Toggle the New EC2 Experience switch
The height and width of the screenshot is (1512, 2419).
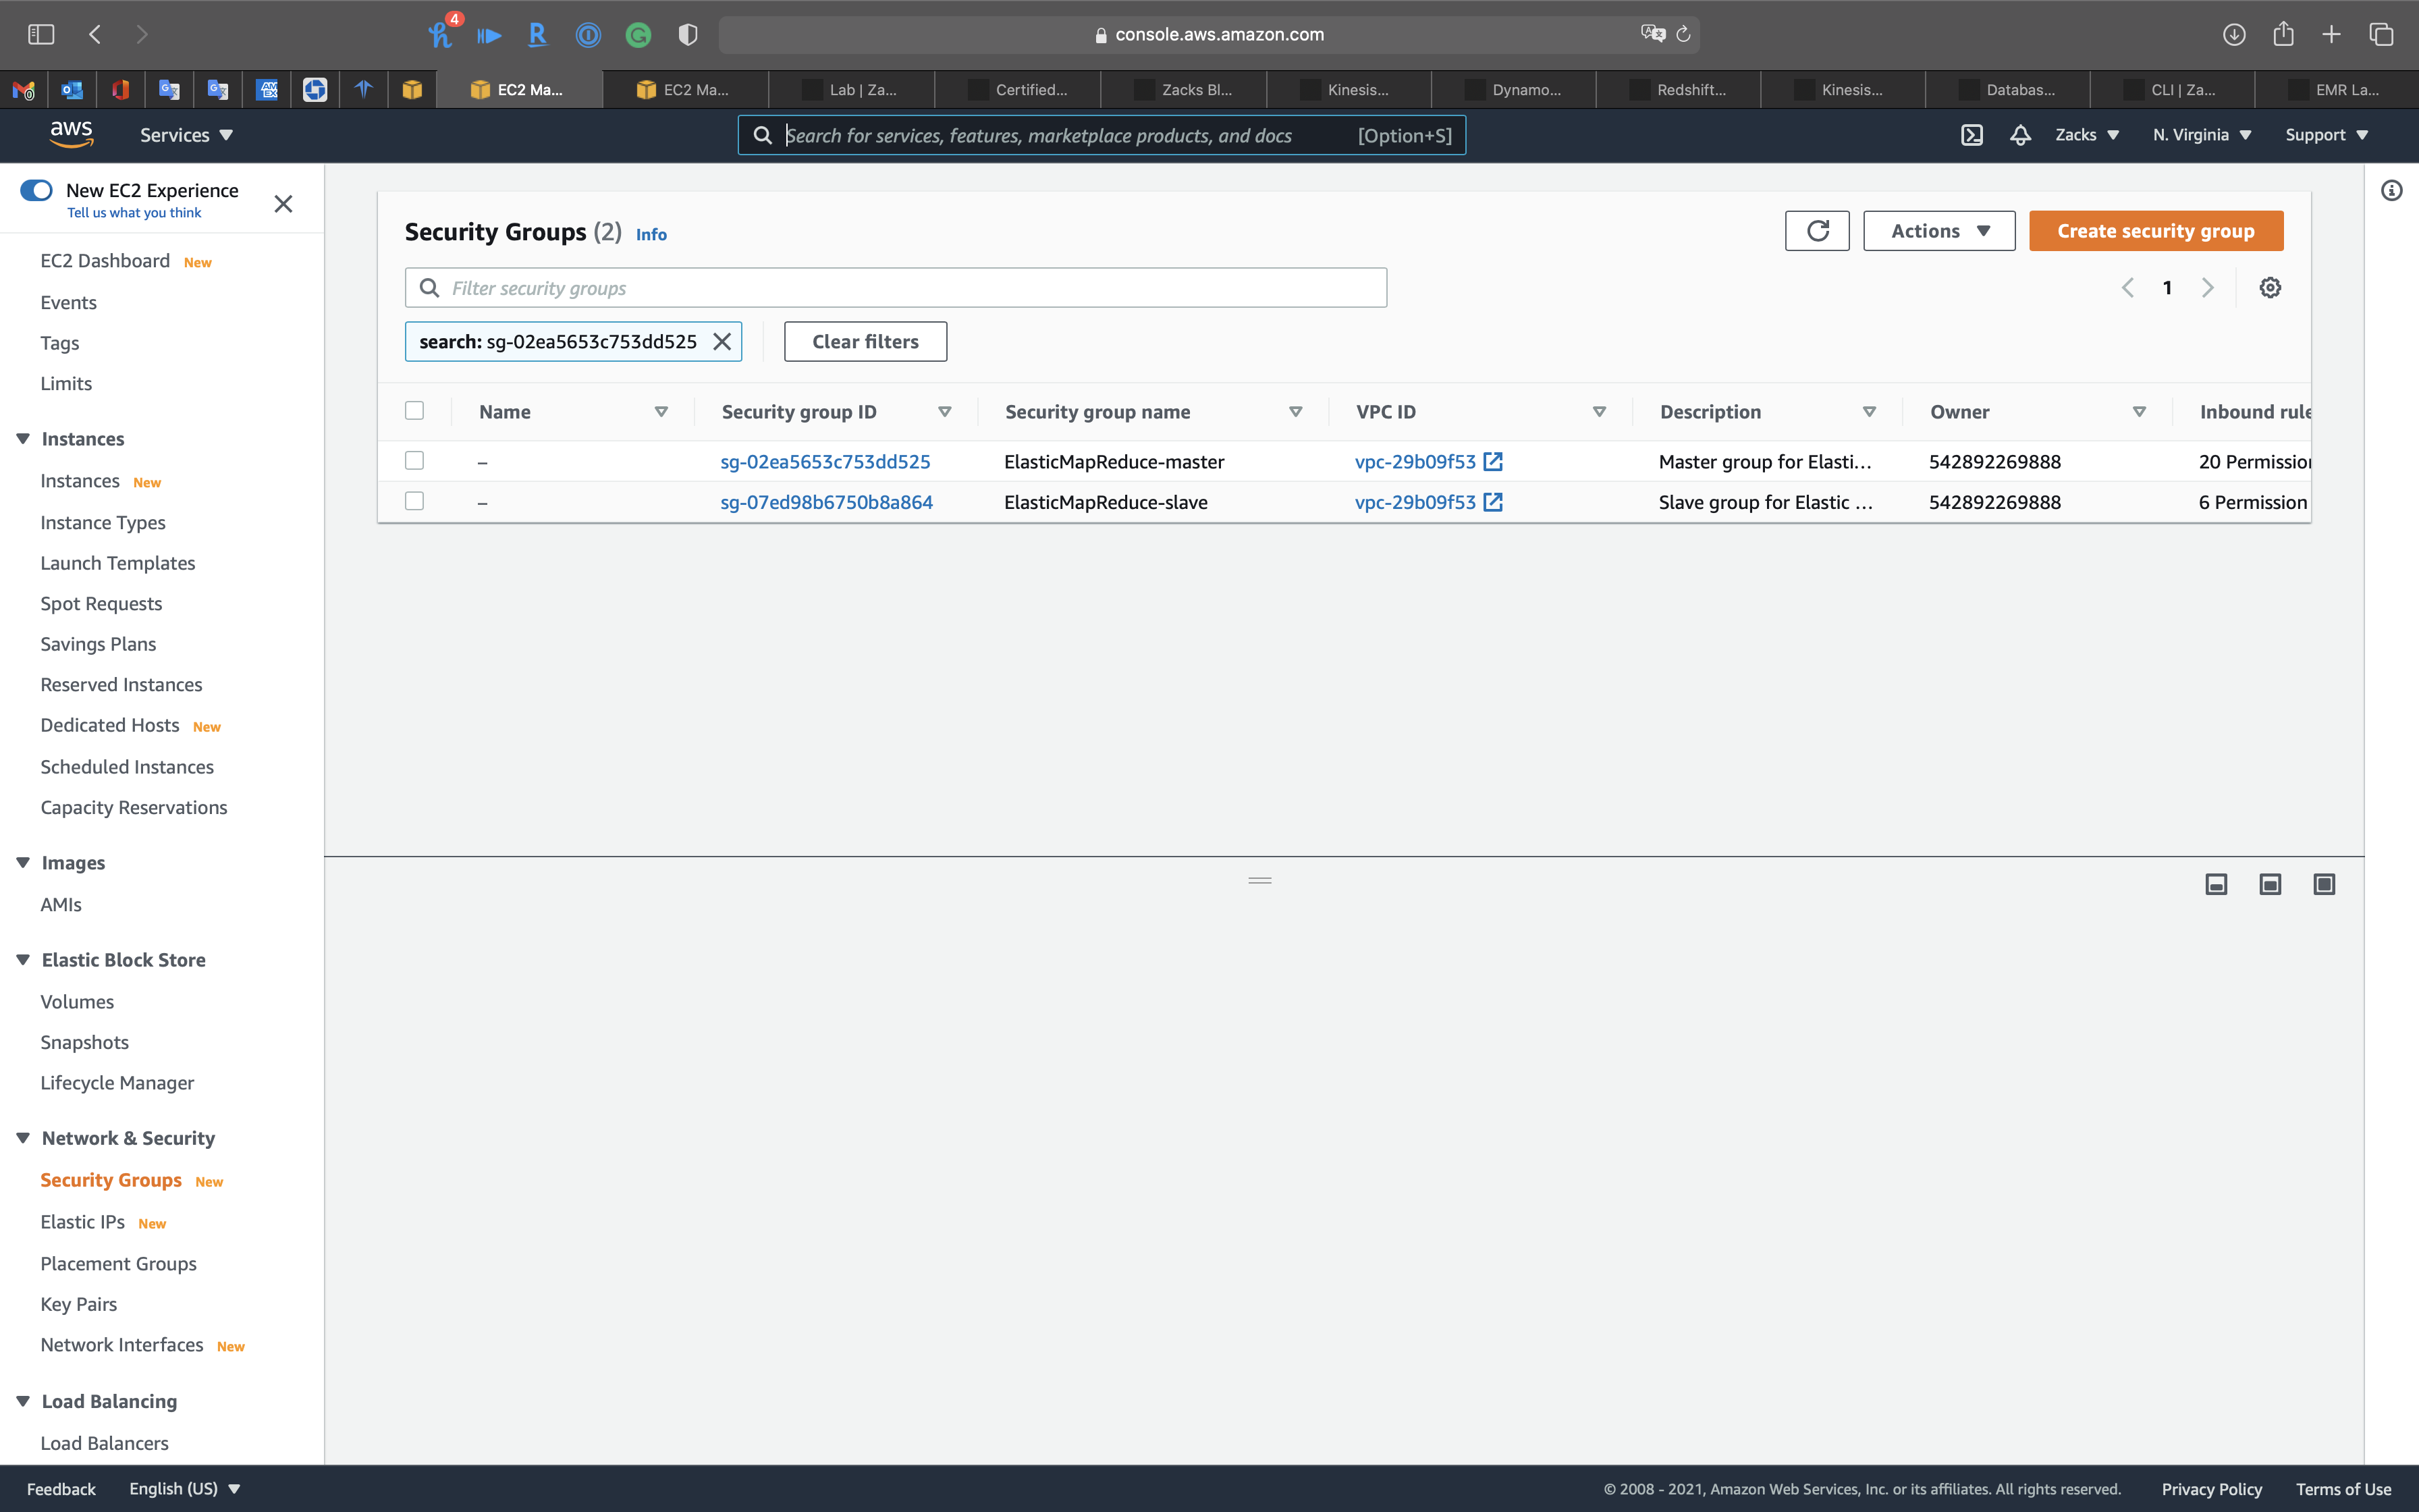(x=37, y=190)
